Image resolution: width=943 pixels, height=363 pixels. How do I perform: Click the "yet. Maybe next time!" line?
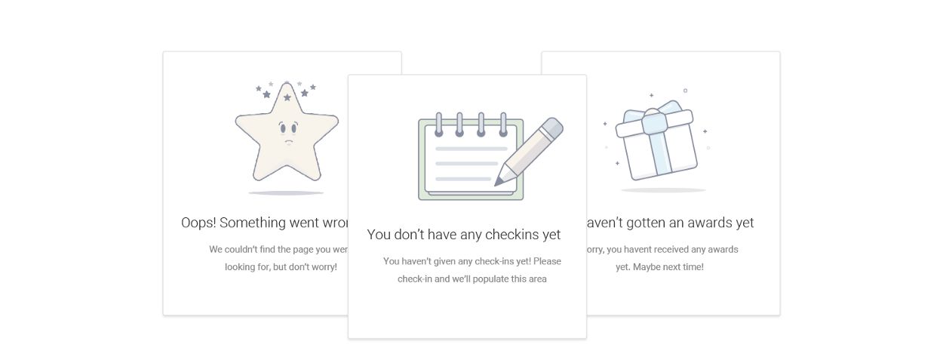[x=659, y=267]
